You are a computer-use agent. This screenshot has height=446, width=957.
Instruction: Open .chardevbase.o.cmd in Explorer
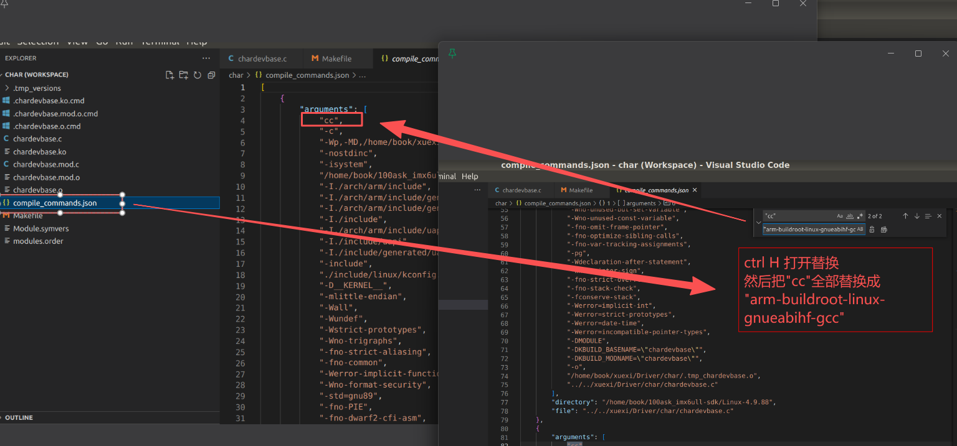pos(47,126)
